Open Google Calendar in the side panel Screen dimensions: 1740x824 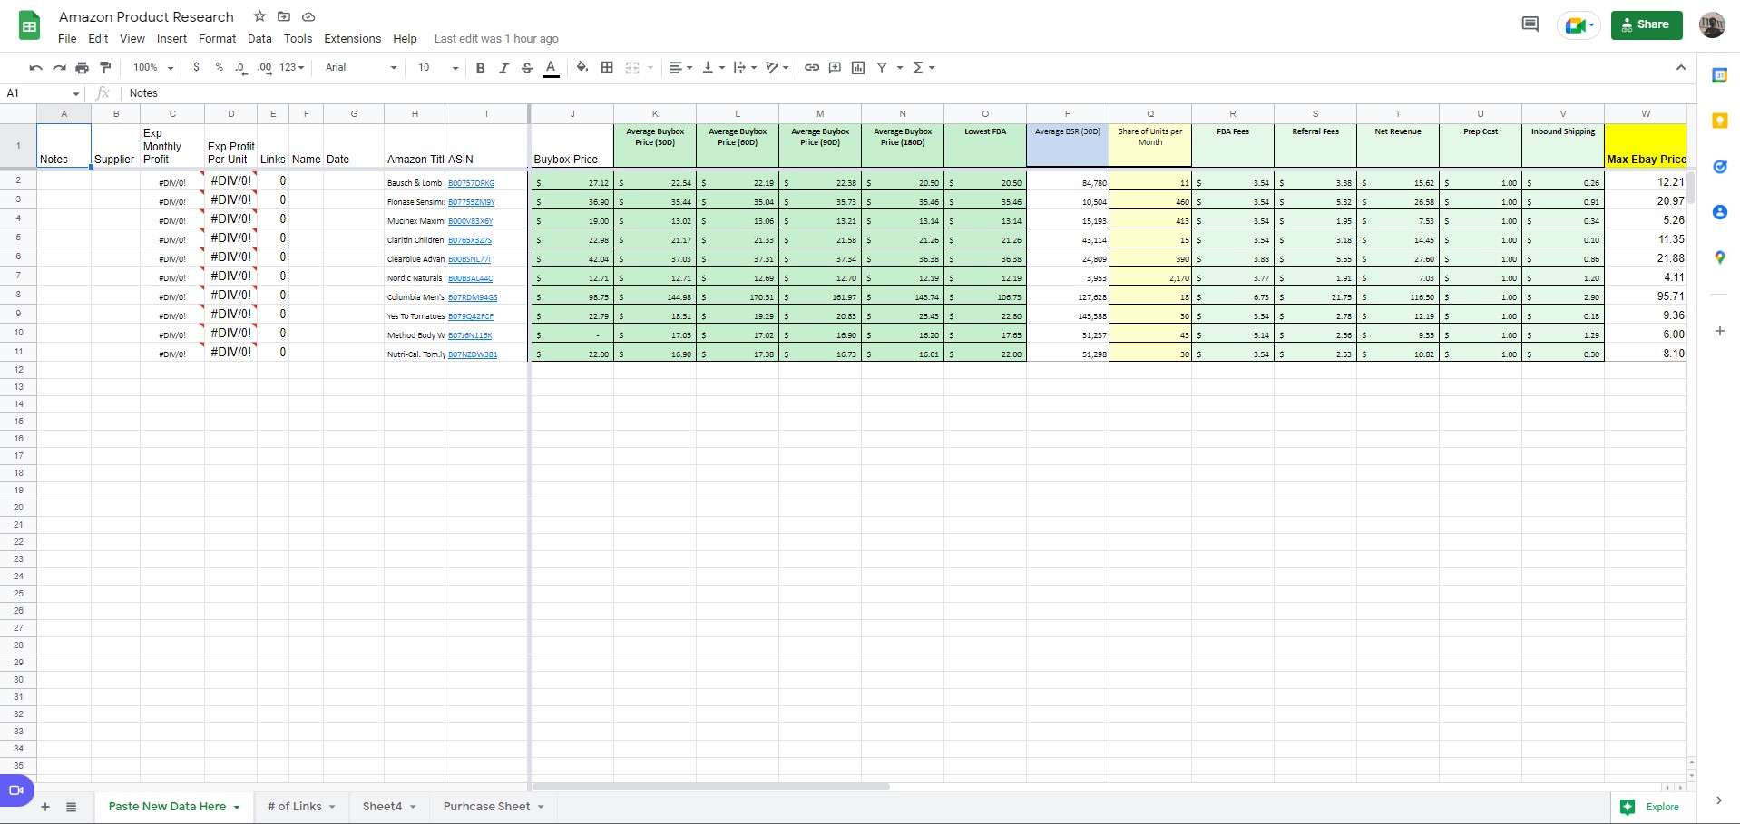1719,75
